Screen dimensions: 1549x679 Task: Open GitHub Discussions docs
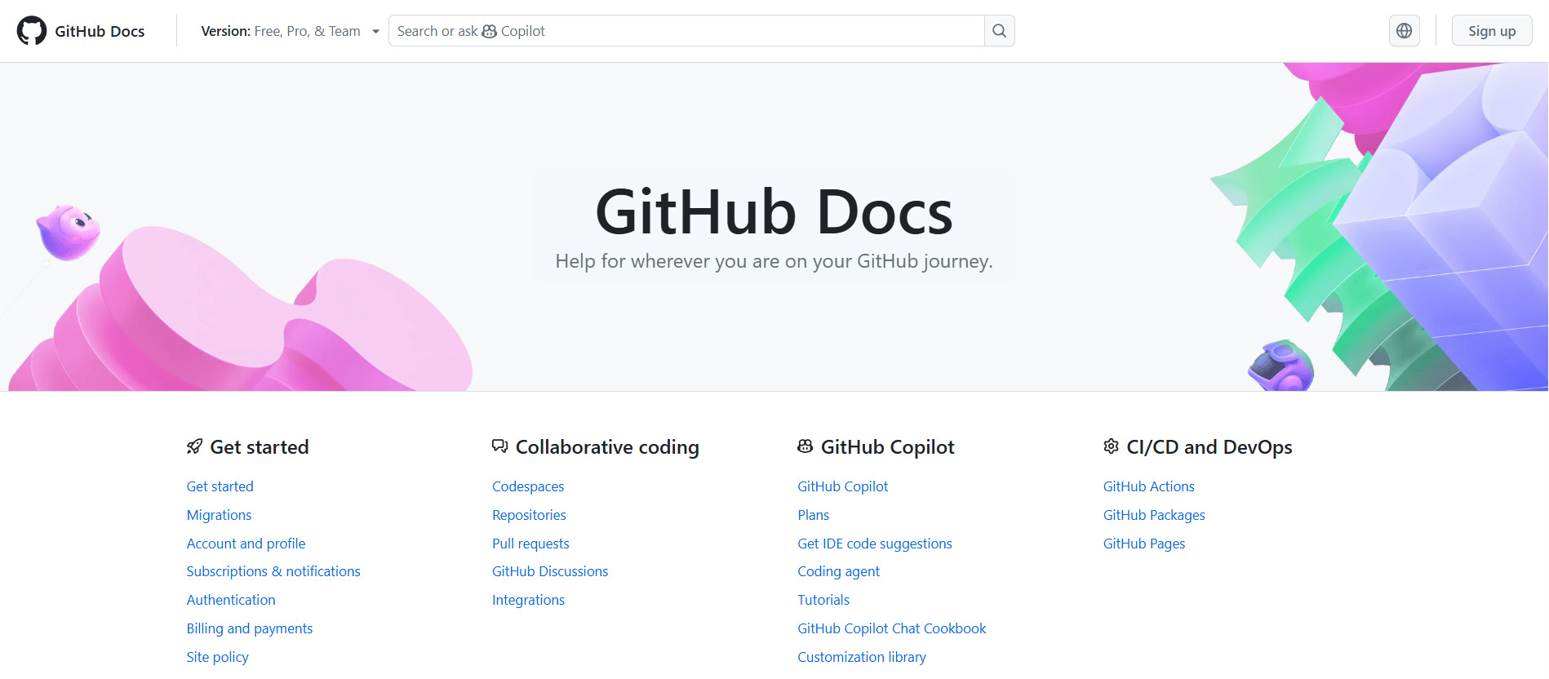(x=550, y=571)
